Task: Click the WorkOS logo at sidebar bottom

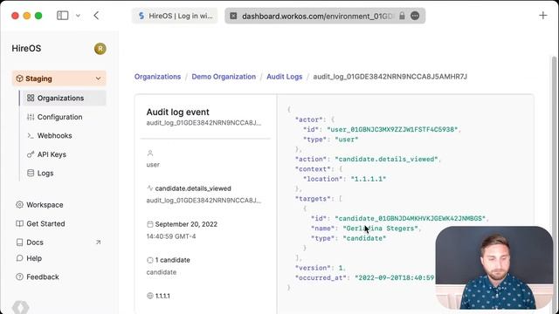Action: pyautogui.click(x=20, y=307)
